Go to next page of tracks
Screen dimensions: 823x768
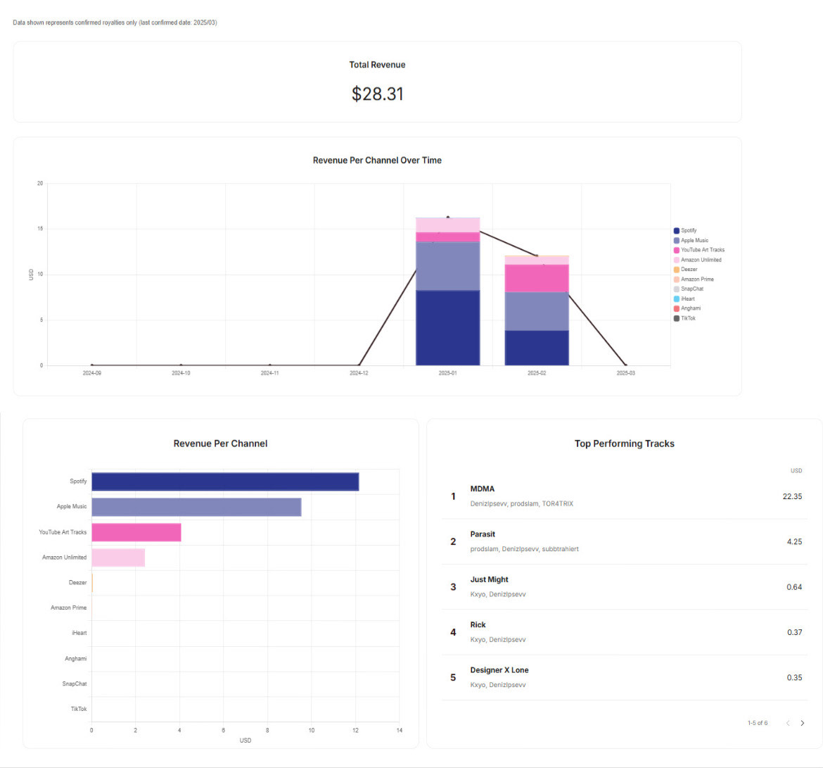[803, 723]
